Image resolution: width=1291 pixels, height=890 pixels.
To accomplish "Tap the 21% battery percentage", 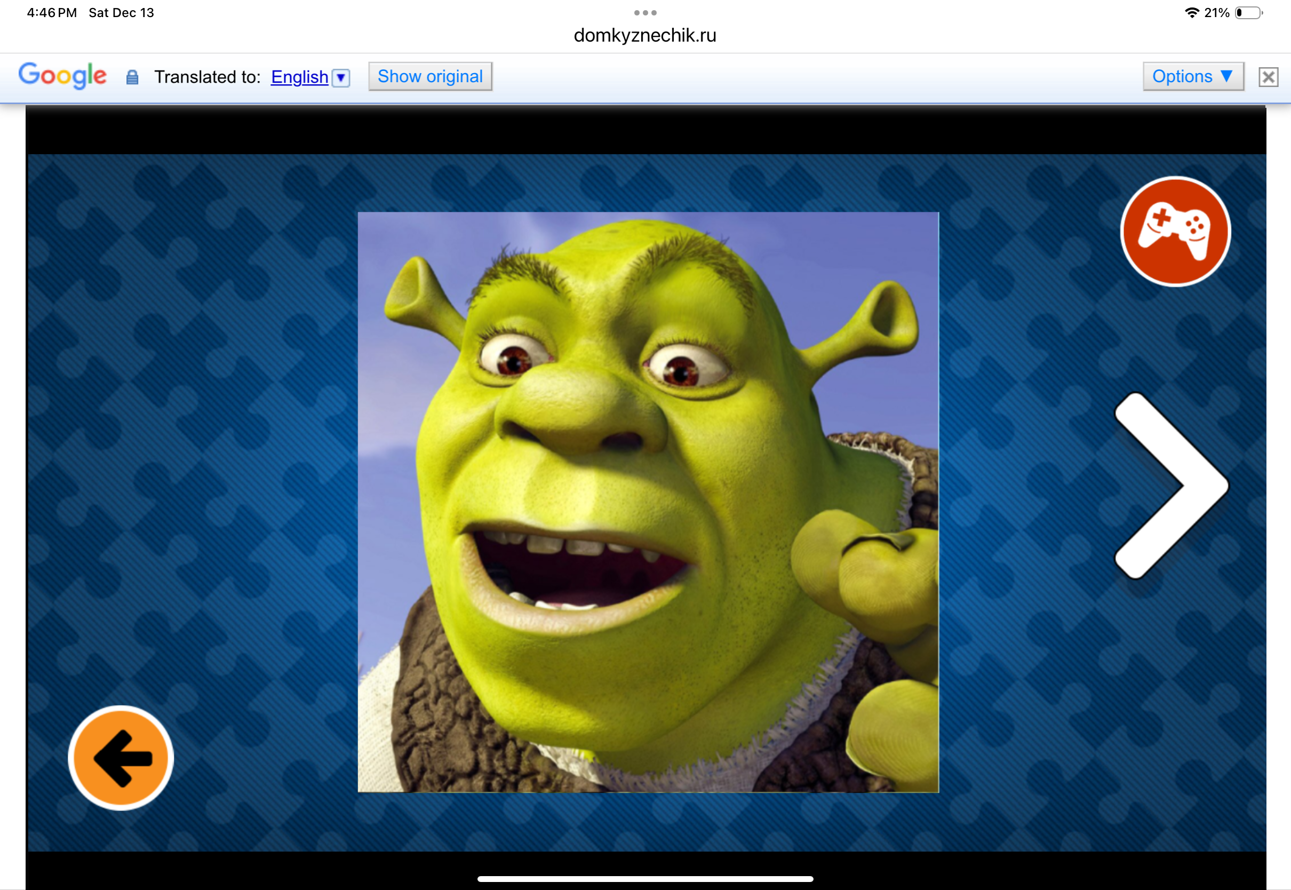I will click(x=1216, y=12).
